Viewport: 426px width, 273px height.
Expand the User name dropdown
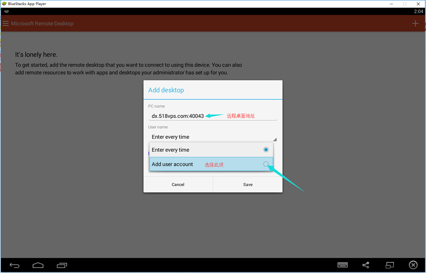(213, 137)
